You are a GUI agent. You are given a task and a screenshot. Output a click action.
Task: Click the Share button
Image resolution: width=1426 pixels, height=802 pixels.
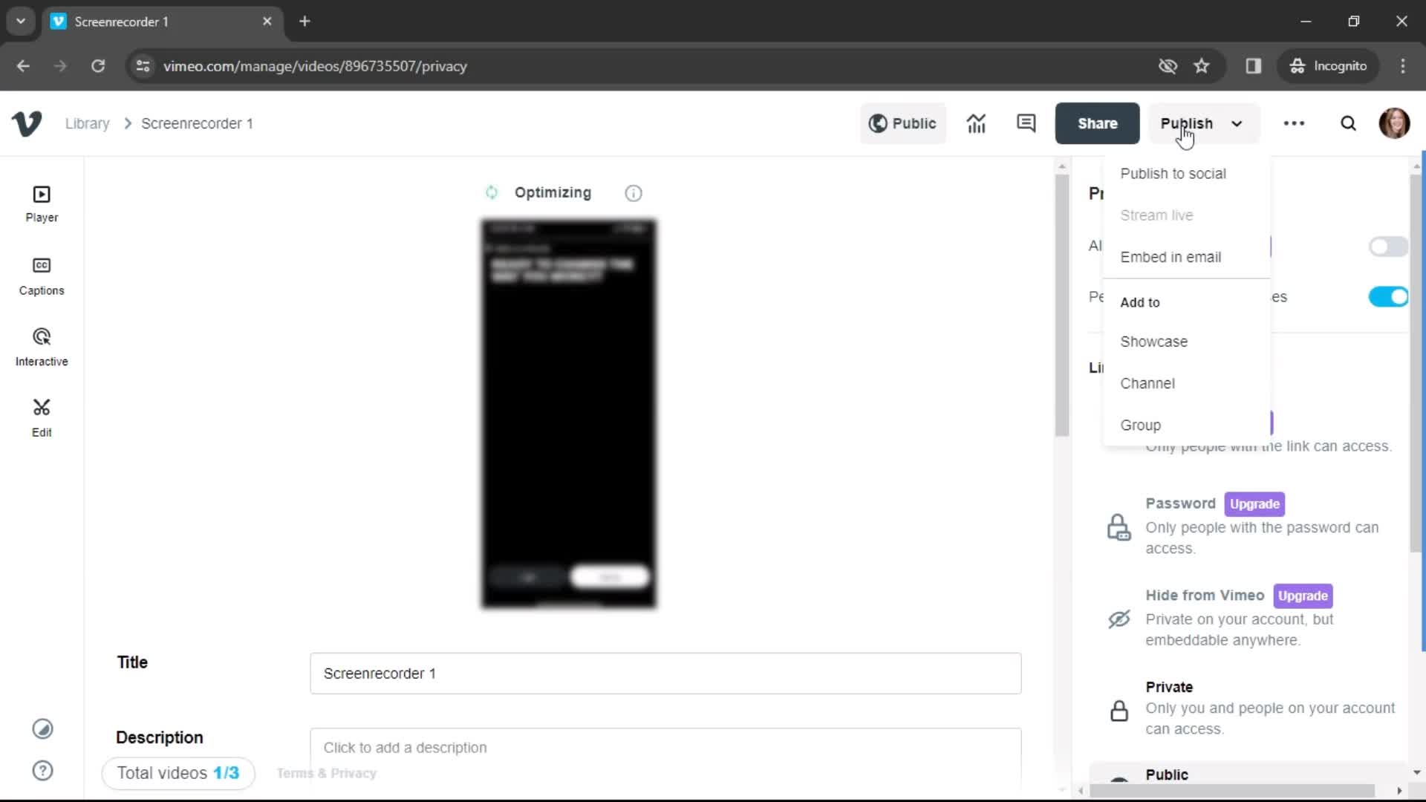pos(1097,123)
